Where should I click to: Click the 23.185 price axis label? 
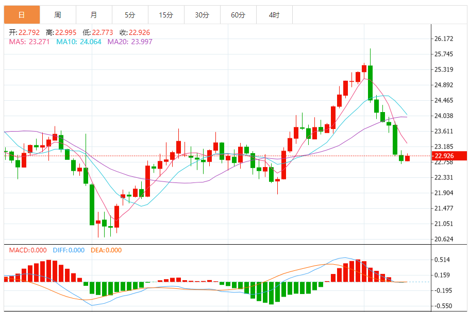(x=444, y=146)
